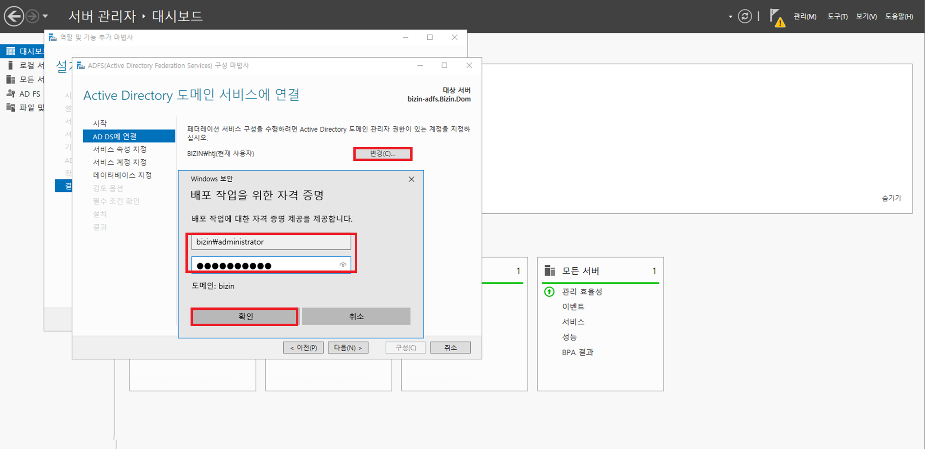Click the 도메인: bizin label
This screenshot has width=925, height=449.
click(x=213, y=286)
